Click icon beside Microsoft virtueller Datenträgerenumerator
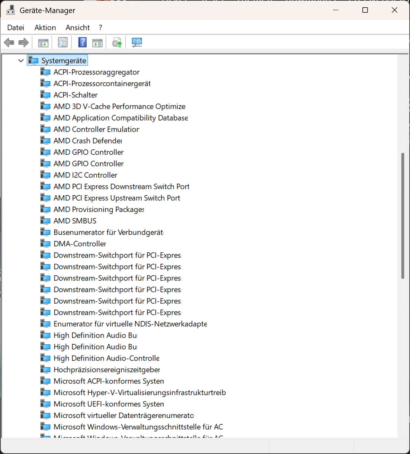The height and width of the screenshot is (454, 410). [45, 416]
